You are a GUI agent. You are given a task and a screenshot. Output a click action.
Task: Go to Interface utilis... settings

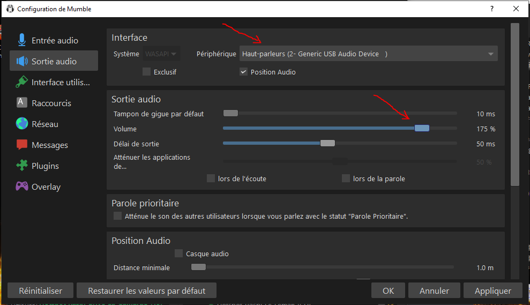point(54,82)
